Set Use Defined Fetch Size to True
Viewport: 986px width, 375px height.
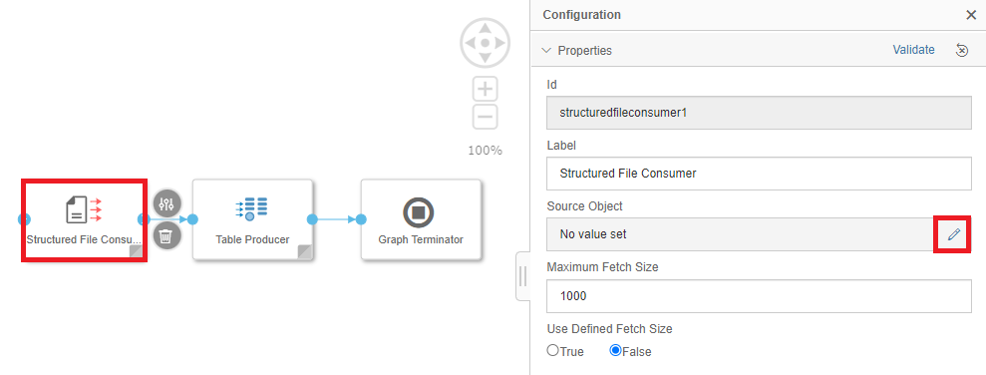(x=552, y=350)
